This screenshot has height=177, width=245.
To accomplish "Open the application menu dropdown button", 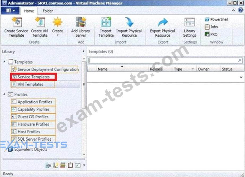I will pyautogui.click(x=10, y=11).
